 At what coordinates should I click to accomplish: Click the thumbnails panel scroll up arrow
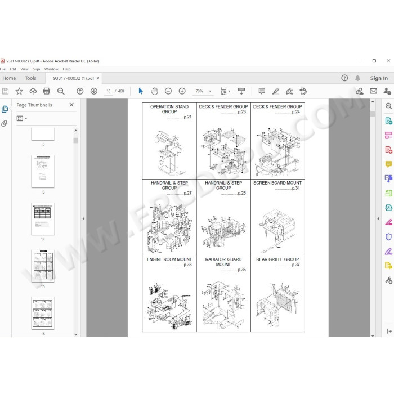tap(76, 131)
